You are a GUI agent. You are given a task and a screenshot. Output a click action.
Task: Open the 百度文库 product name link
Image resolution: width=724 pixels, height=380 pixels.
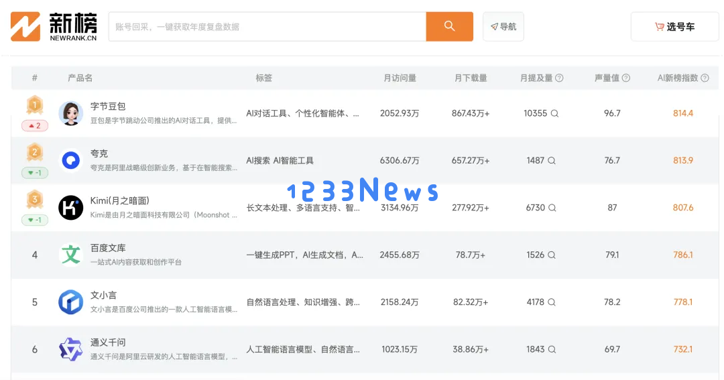(x=107, y=248)
